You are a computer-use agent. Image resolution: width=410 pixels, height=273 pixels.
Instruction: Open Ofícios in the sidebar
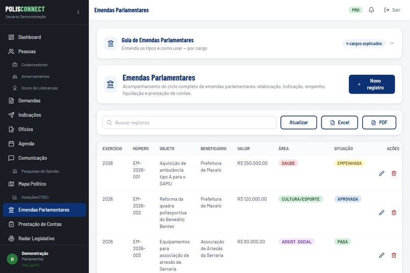[x=44, y=129]
